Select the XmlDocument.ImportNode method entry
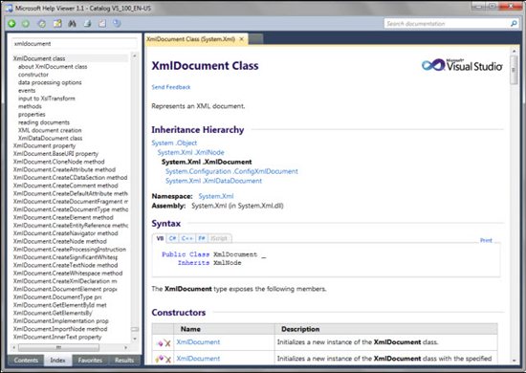 pyautogui.click(x=60, y=329)
